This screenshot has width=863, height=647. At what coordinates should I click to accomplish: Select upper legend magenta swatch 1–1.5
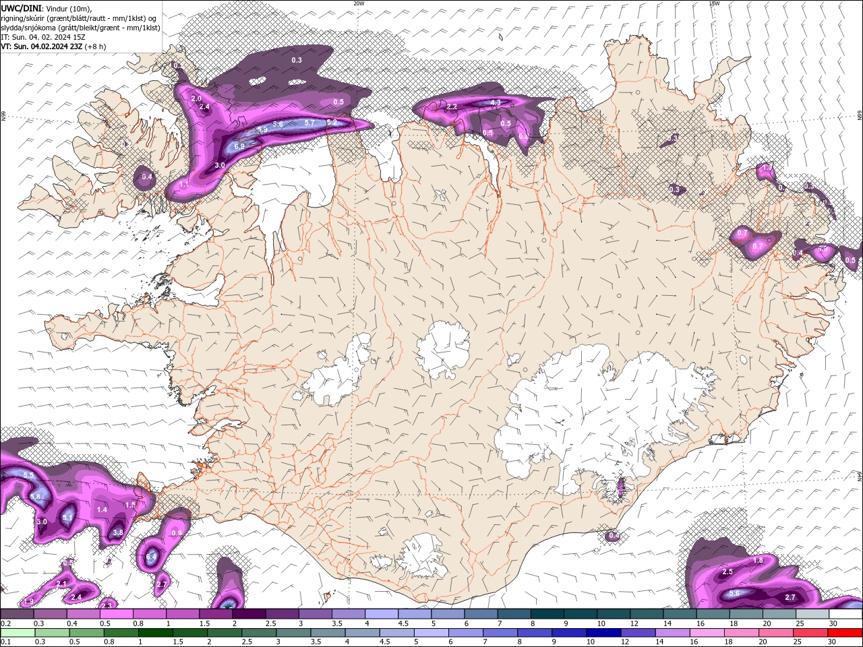click(x=183, y=613)
